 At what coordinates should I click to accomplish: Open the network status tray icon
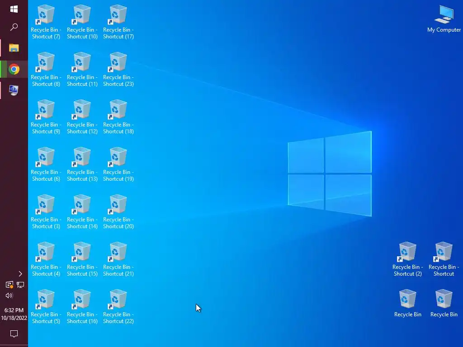20,285
